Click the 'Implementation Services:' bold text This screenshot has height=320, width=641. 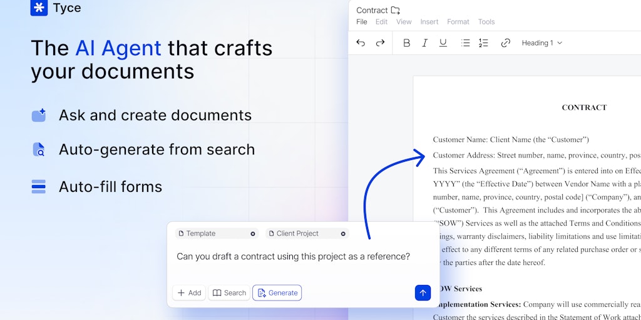click(478, 304)
